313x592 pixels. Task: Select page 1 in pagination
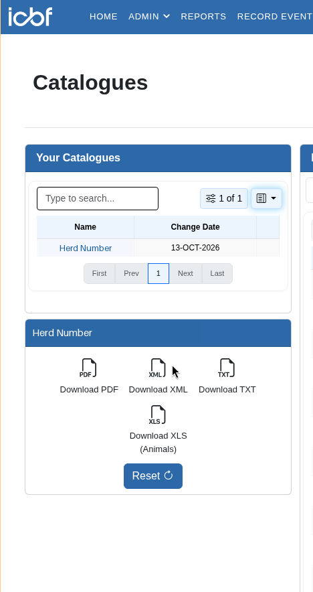click(x=159, y=273)
